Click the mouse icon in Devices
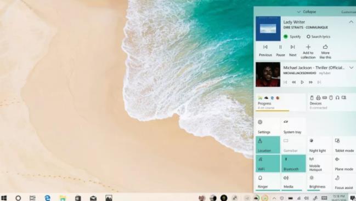Screen dimensions: 356x201 (x=331, y=97)
